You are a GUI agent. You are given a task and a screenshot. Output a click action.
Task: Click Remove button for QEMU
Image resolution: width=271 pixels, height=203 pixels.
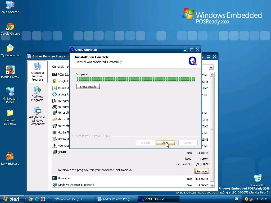201,171
